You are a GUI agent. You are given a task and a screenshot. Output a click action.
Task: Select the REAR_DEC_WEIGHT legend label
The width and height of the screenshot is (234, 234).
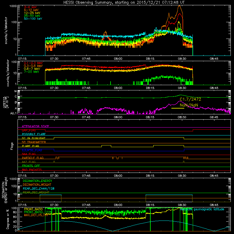point(36,192)
